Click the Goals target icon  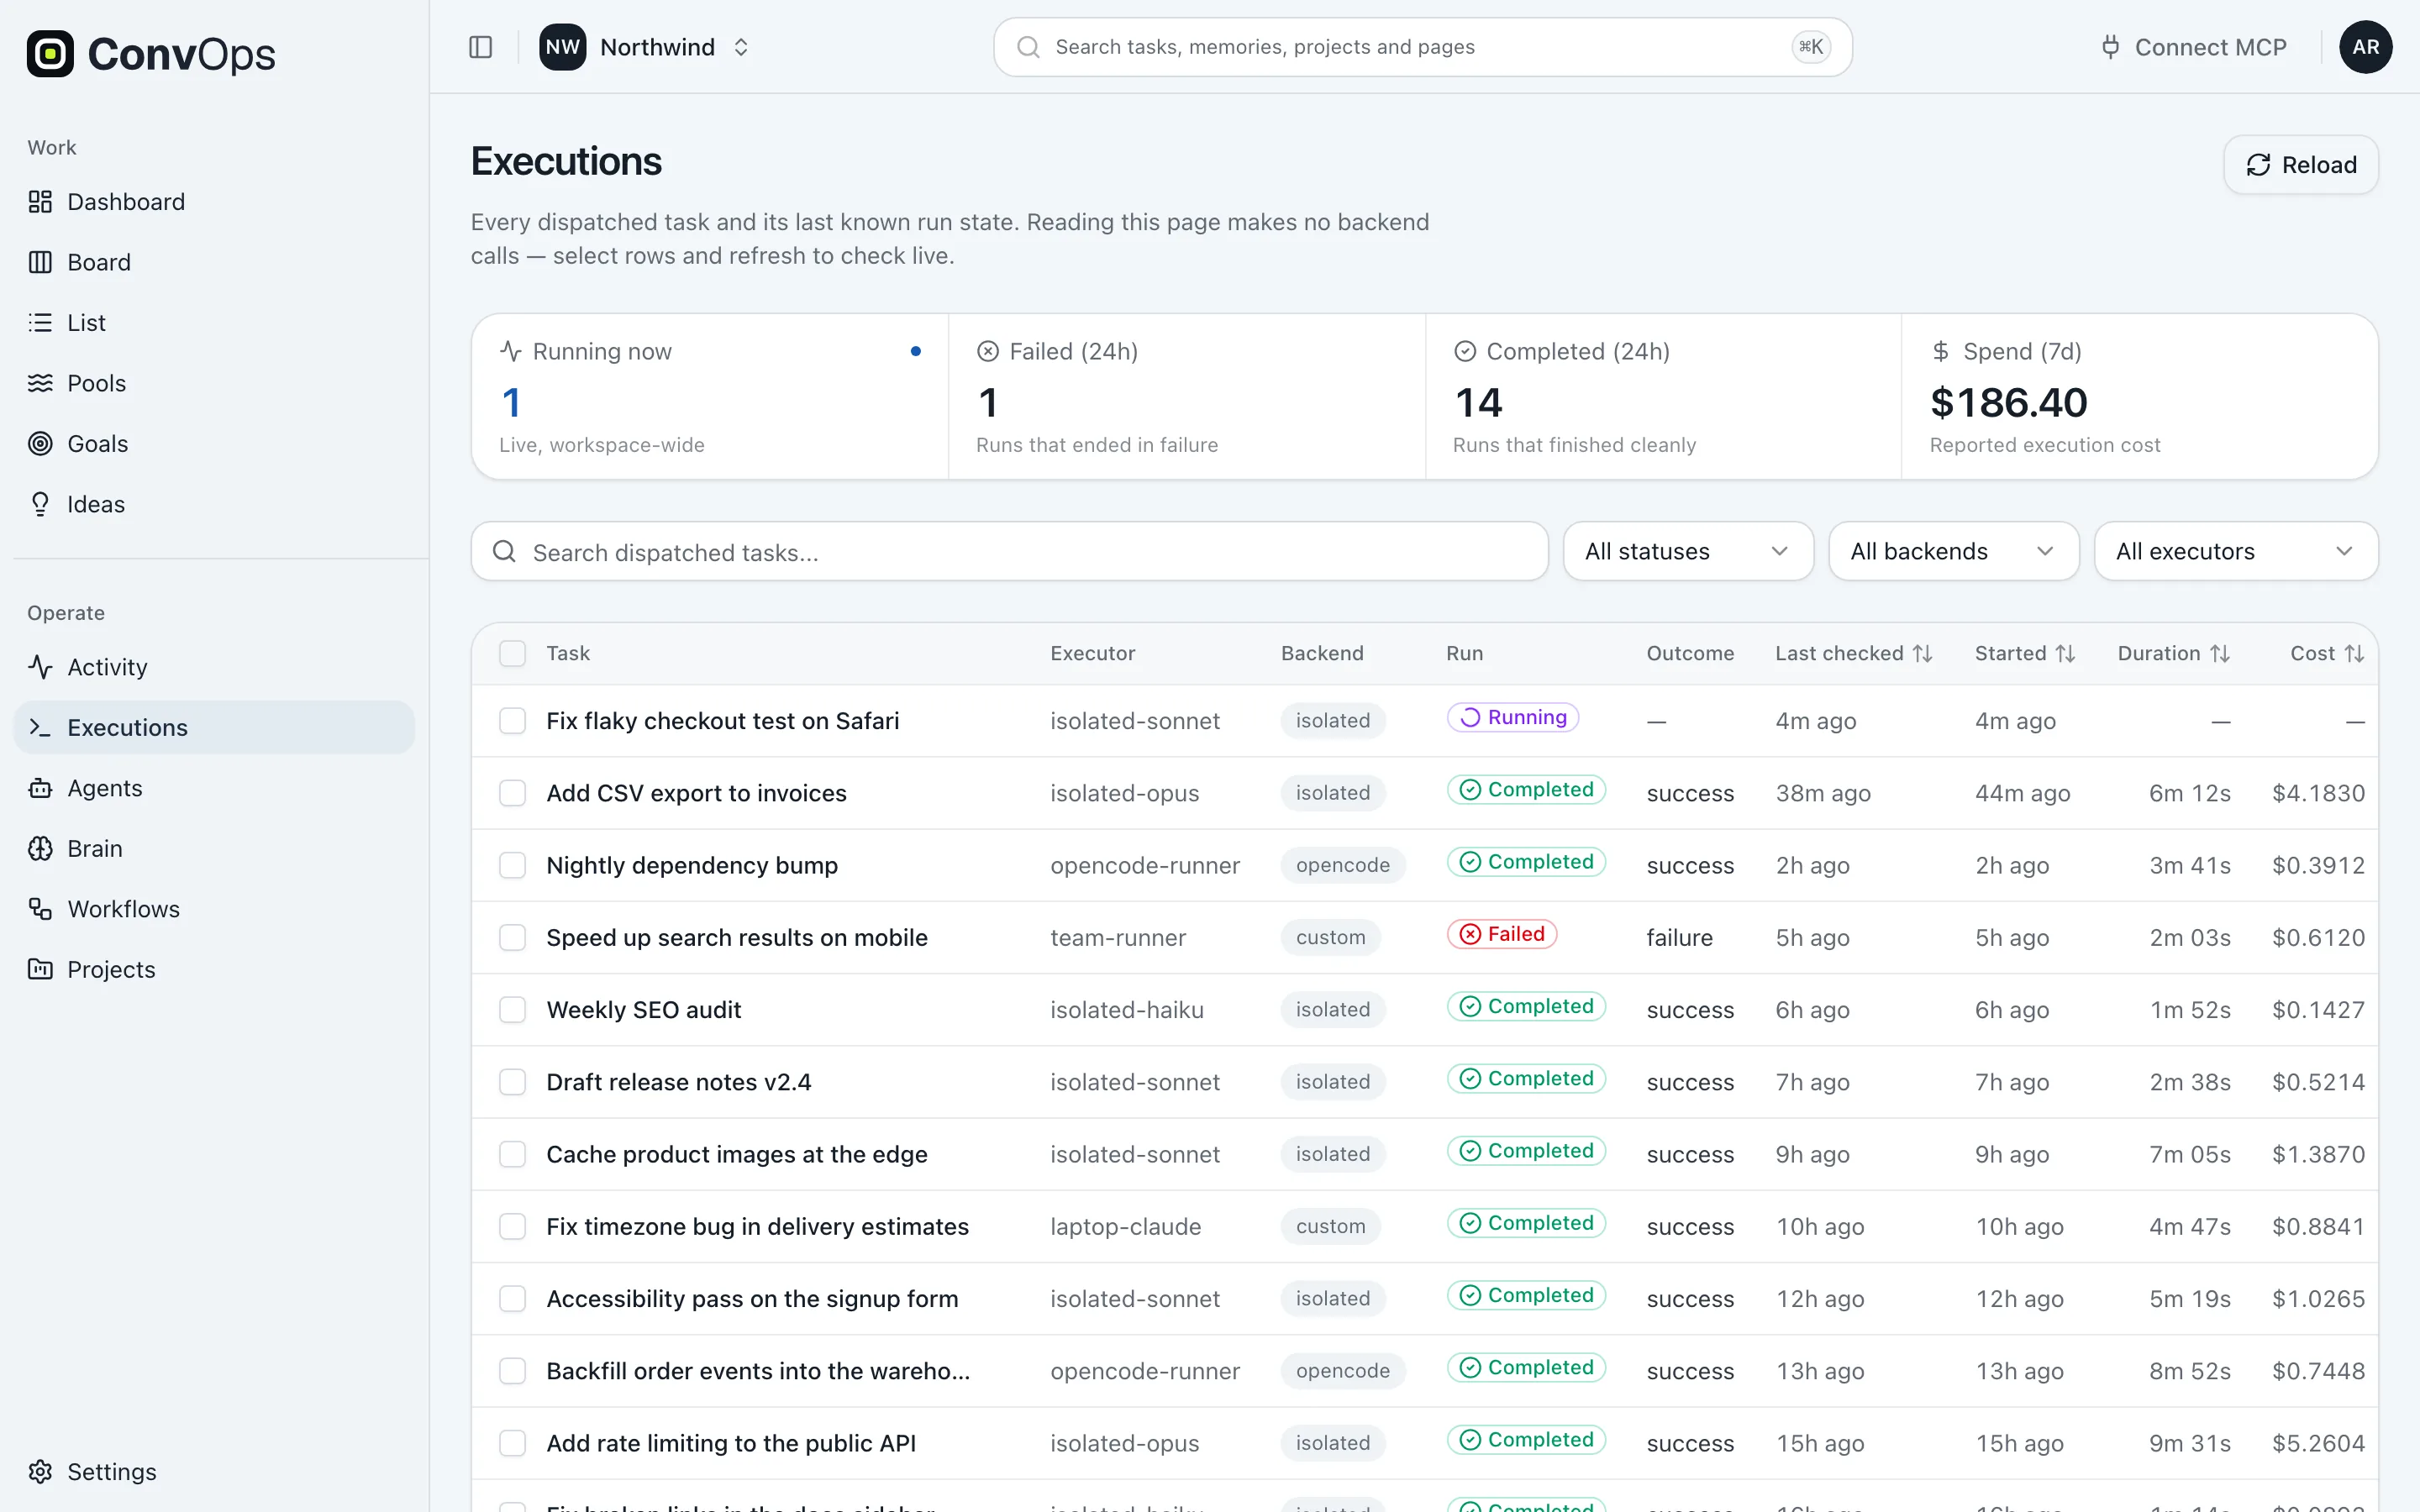click(40, 443)
